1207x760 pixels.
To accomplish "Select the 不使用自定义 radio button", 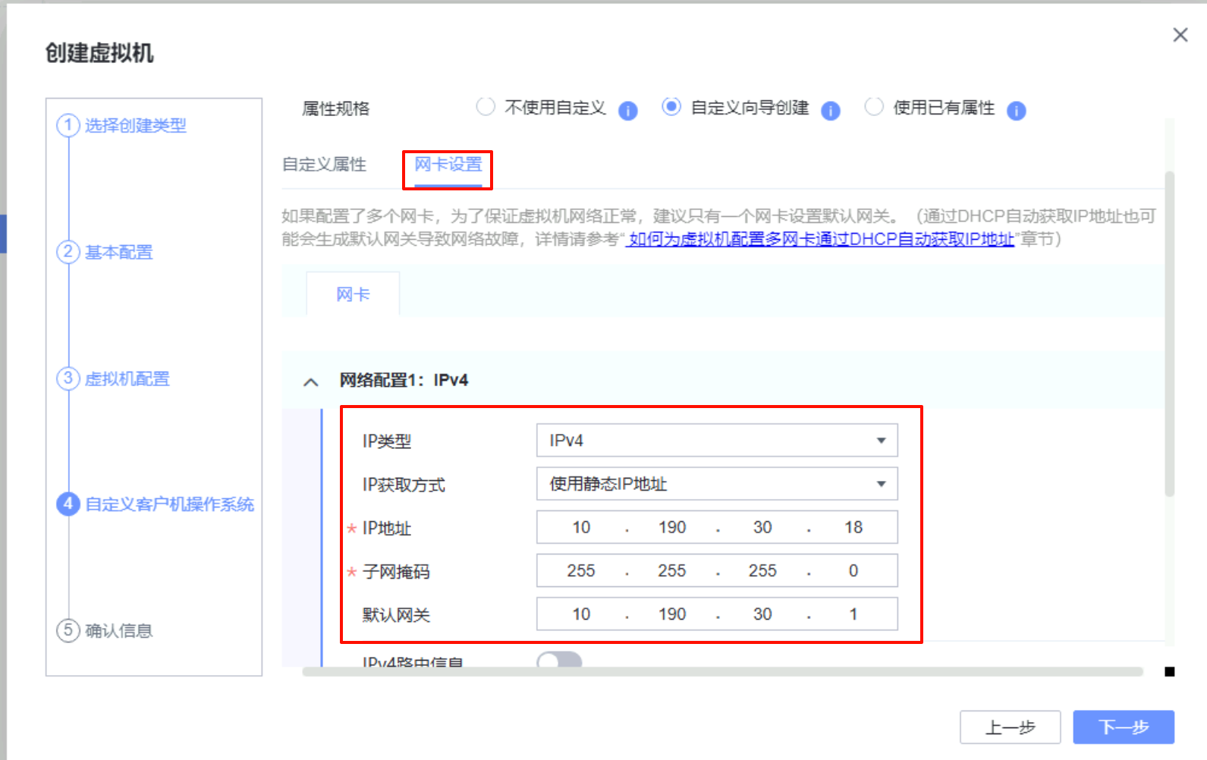I will coord(486,107).
